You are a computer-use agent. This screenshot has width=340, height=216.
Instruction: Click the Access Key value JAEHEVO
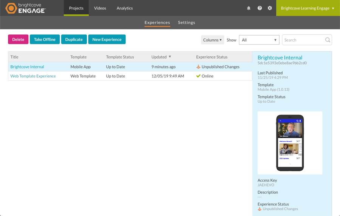pos(266,185)
